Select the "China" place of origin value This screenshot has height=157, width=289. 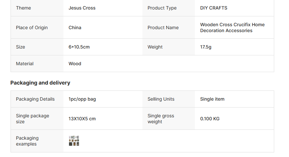pyautogui.click(x=75, y=28)
